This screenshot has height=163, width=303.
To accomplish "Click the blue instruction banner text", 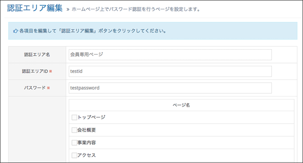I will point(93,31).
